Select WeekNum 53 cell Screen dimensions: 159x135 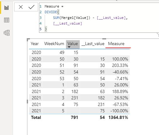coord(62,79)
